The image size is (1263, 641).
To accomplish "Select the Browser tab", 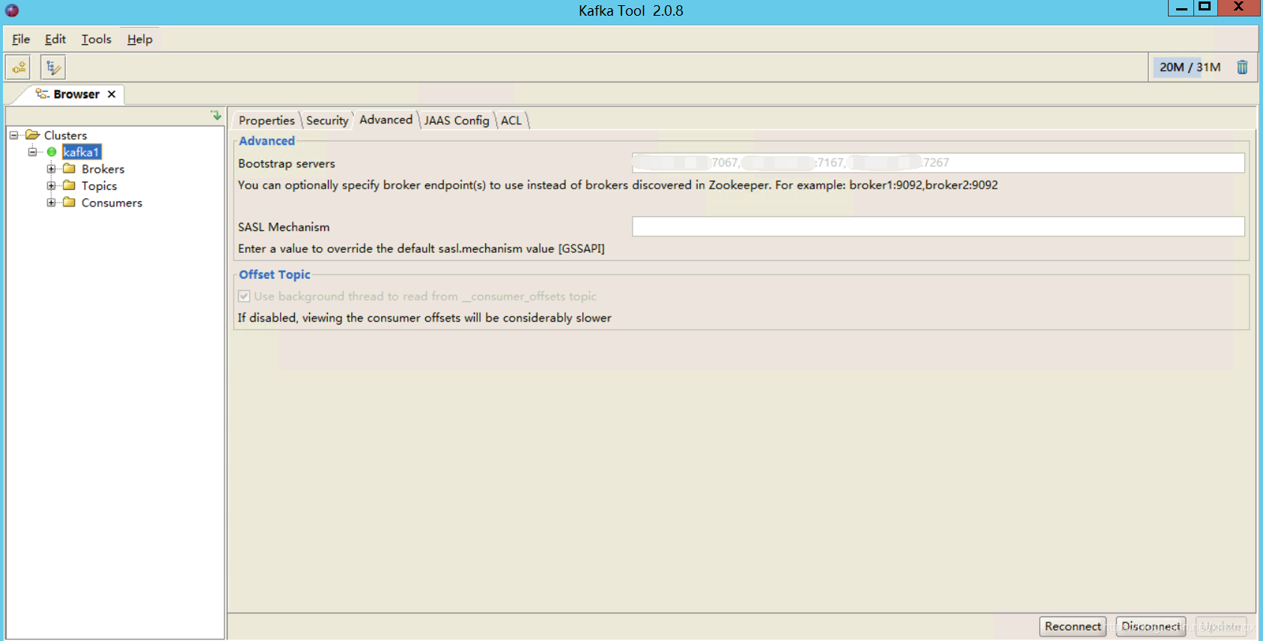I will coord(76,94).
